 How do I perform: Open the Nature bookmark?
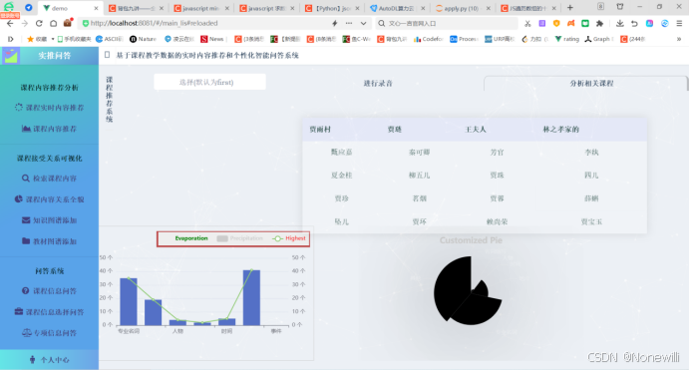(x=143, y=39)
